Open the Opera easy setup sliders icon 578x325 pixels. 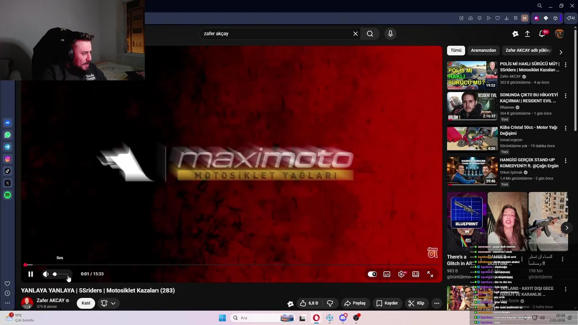coord(516,18)
